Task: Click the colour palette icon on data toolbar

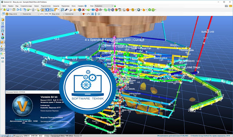Action: pyautogui.click(x=7, y=14)
